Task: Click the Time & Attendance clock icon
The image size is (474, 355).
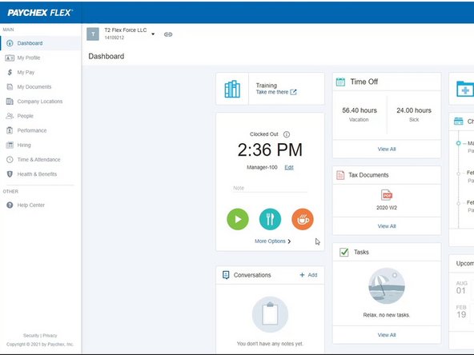Action: pyautogui.click(x=10, y=159)
